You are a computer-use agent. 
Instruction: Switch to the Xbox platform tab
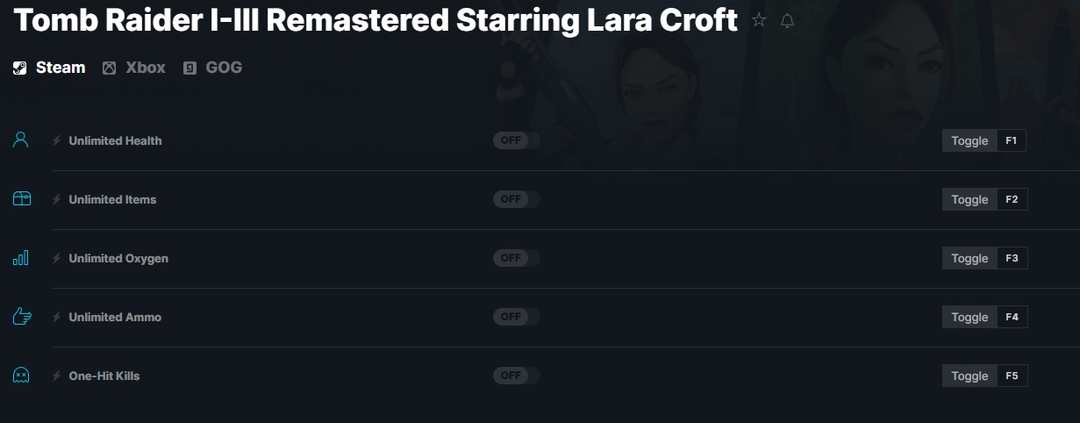pyautogui.click(x=134, y=68)
